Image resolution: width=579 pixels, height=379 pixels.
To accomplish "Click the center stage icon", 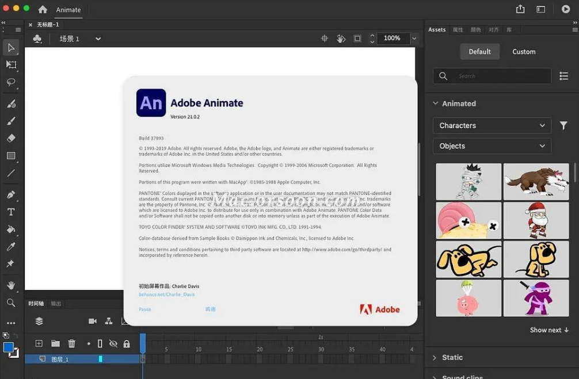I will point(324,39).
